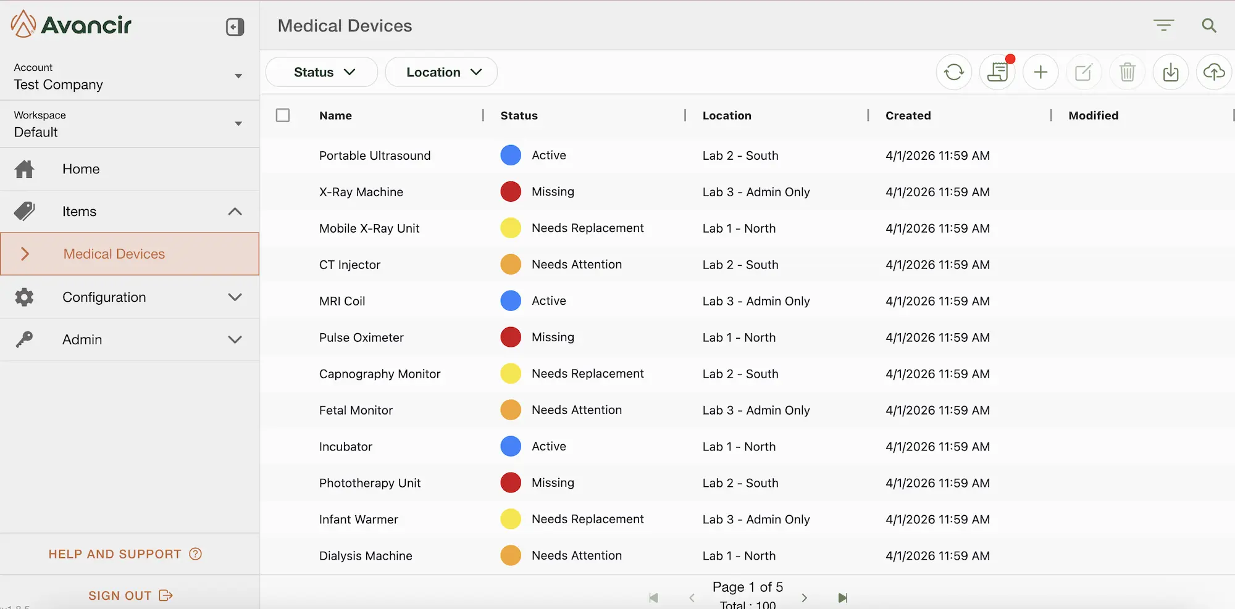Open the Home menu item

pyautogui.click(x=81, y=169)
